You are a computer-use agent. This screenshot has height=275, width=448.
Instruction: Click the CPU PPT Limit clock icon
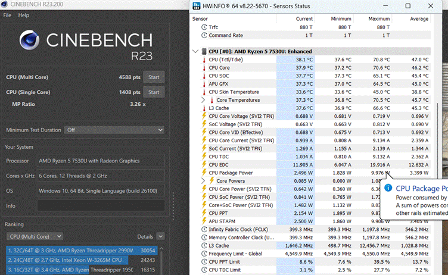tap(204, 261)
